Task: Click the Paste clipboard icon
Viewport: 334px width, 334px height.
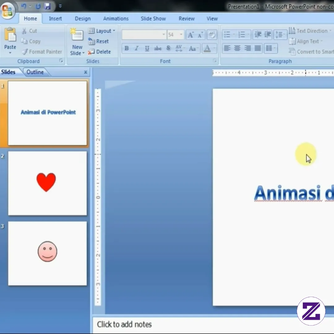Action: pos(10,35)
